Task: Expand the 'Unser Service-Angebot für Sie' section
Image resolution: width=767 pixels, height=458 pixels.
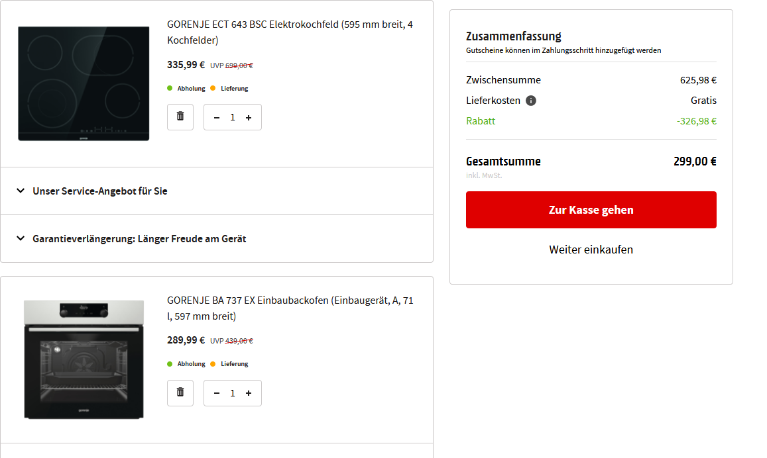Action: [99, 191]
